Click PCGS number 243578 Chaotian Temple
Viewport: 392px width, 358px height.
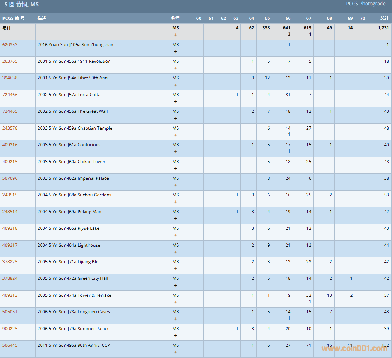point(10,128)
